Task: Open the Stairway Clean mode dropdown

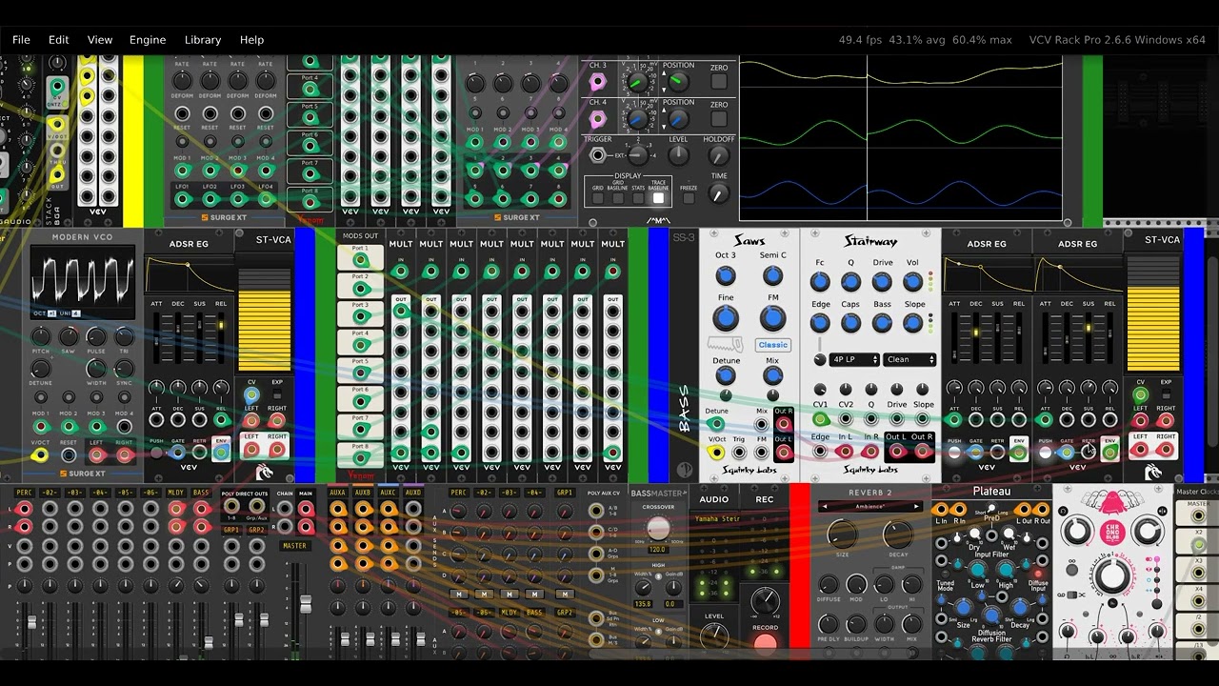Action: pyautogui.click(x=909, y=359)
